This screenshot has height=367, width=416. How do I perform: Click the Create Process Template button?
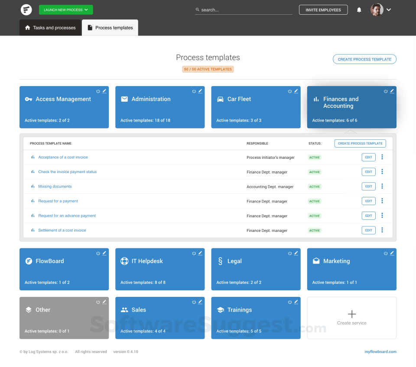click(x=364, y=59)
